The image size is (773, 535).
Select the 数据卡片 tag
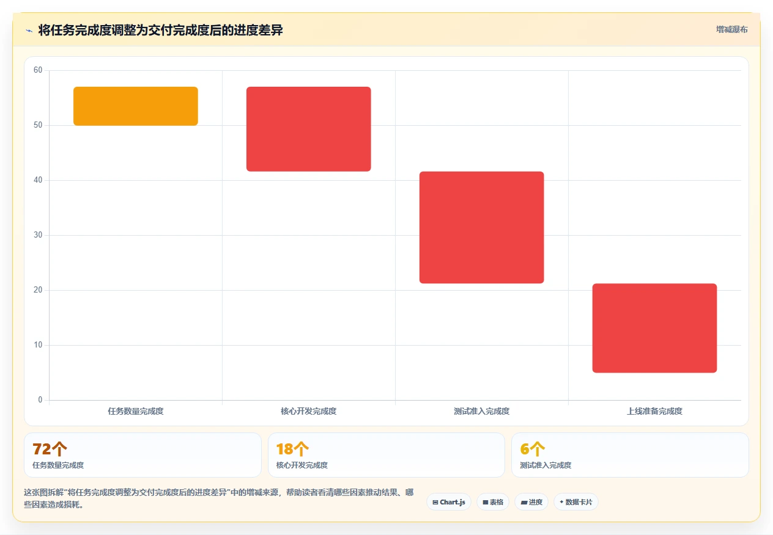pos(576,502)
